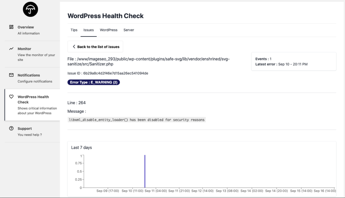This screenshot has height=198, width=345.
Task: Click the 0.25 y-axis label
Action: coord(78,179)
